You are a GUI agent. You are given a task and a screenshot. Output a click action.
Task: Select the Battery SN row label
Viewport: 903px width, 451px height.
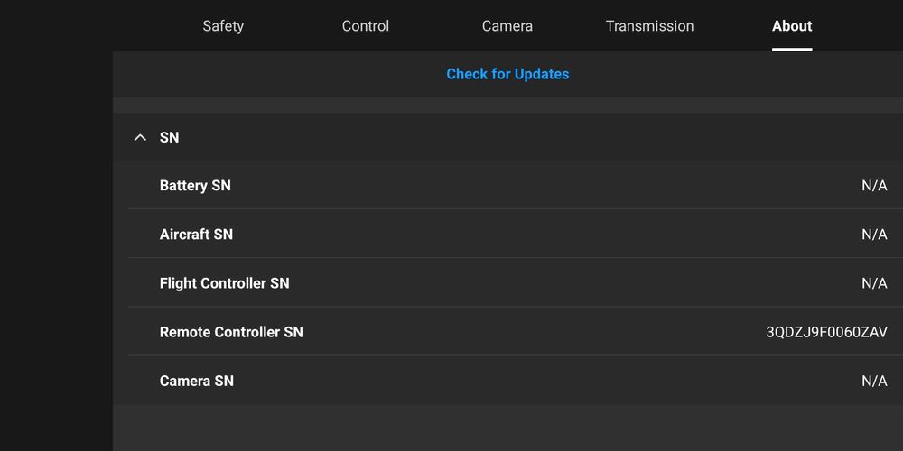pyautogui.click(x=195, y=186)
